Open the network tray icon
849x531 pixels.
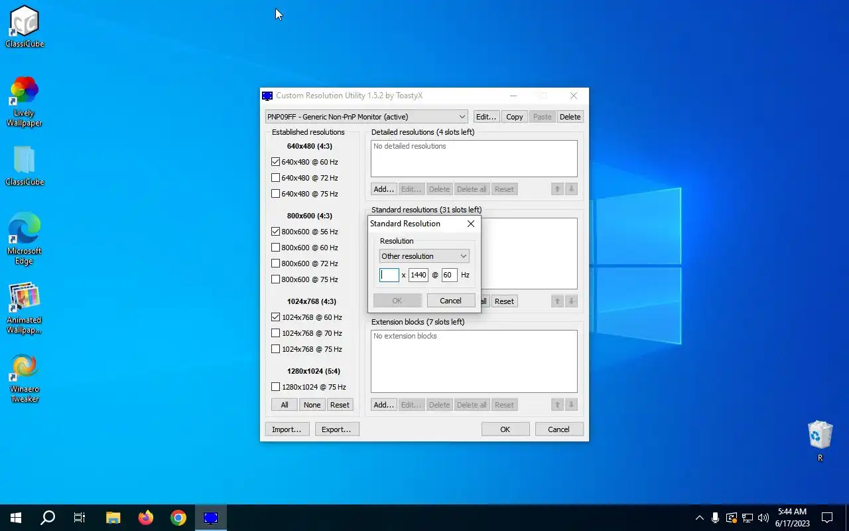(x=748, y=518)
